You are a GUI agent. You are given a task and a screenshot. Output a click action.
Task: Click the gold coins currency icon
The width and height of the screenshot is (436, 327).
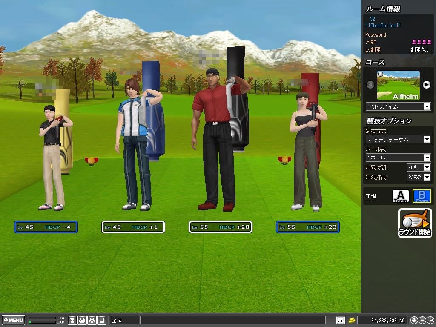[352, 320]
